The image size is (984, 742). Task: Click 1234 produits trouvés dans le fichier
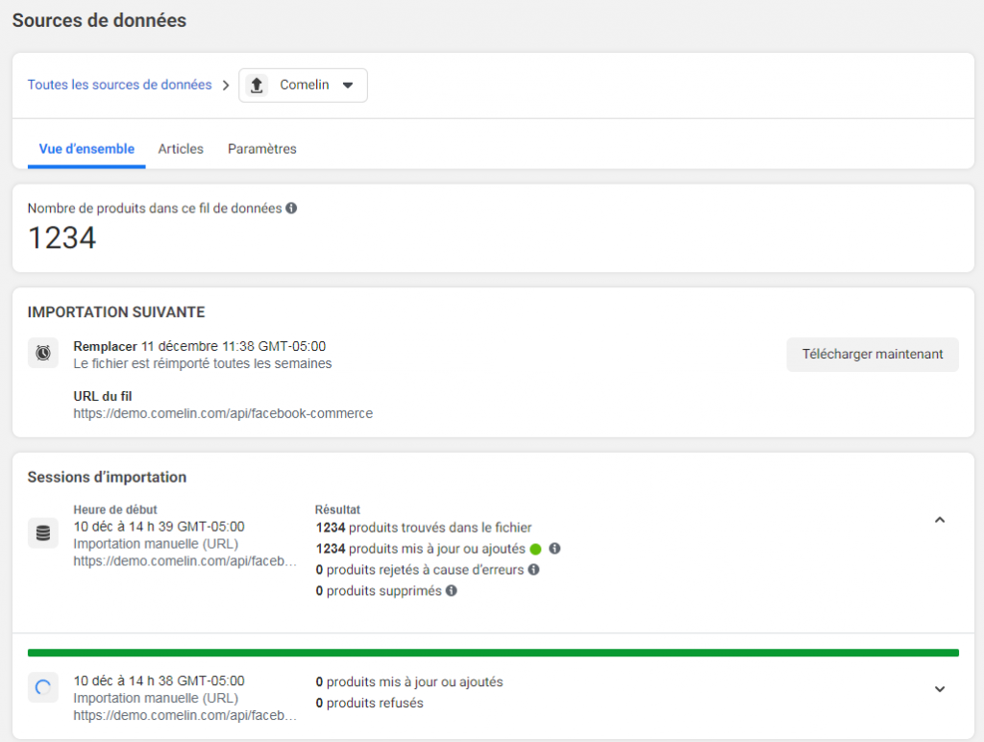pos(424,528)
